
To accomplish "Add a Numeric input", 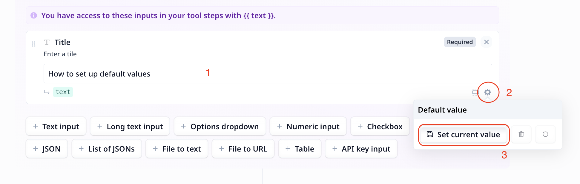I will click(x=308, y=127).
